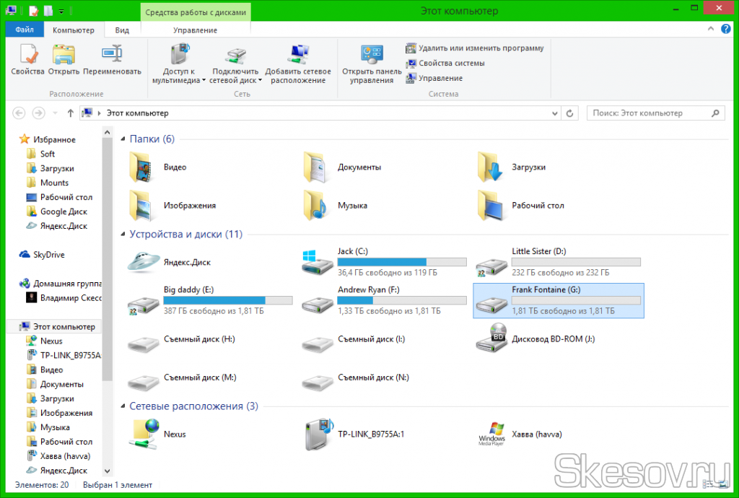Open the Файл menu tab

click(25, 30)
